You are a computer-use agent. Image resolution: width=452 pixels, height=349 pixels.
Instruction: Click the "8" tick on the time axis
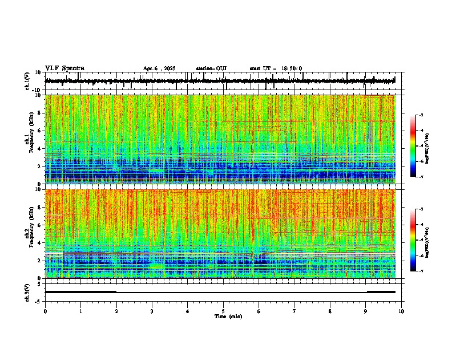click(x=330, y=311)
